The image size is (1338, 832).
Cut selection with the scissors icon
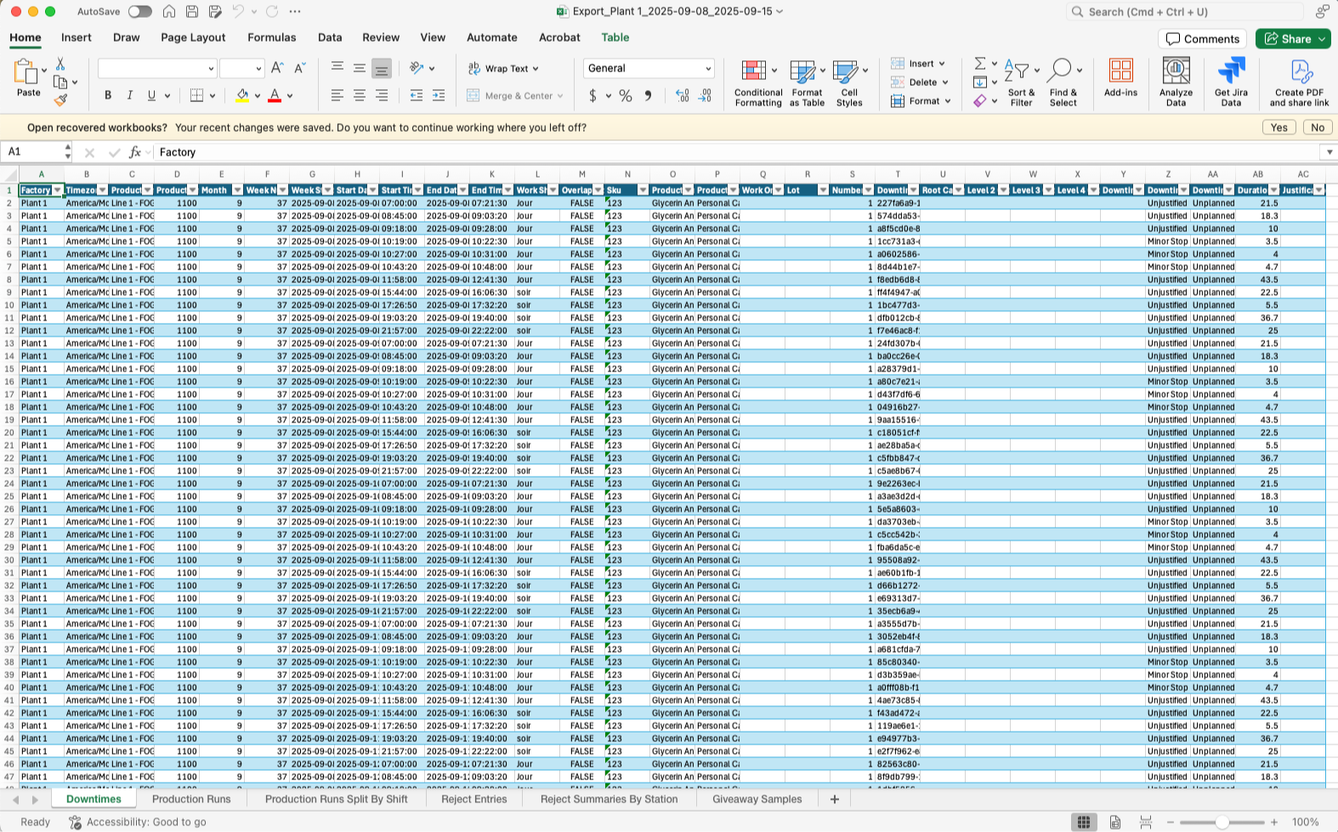tap(60, 65)
